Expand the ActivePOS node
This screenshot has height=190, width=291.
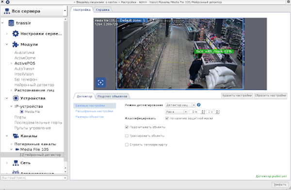tap(11, 63)
